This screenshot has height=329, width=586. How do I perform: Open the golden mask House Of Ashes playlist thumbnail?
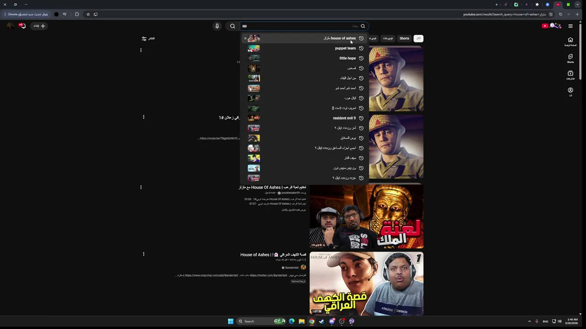pyautogui.click(x=366, y=217)
